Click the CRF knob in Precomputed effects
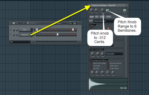Viewport: 149px width, 95px height. coord(108,73)
